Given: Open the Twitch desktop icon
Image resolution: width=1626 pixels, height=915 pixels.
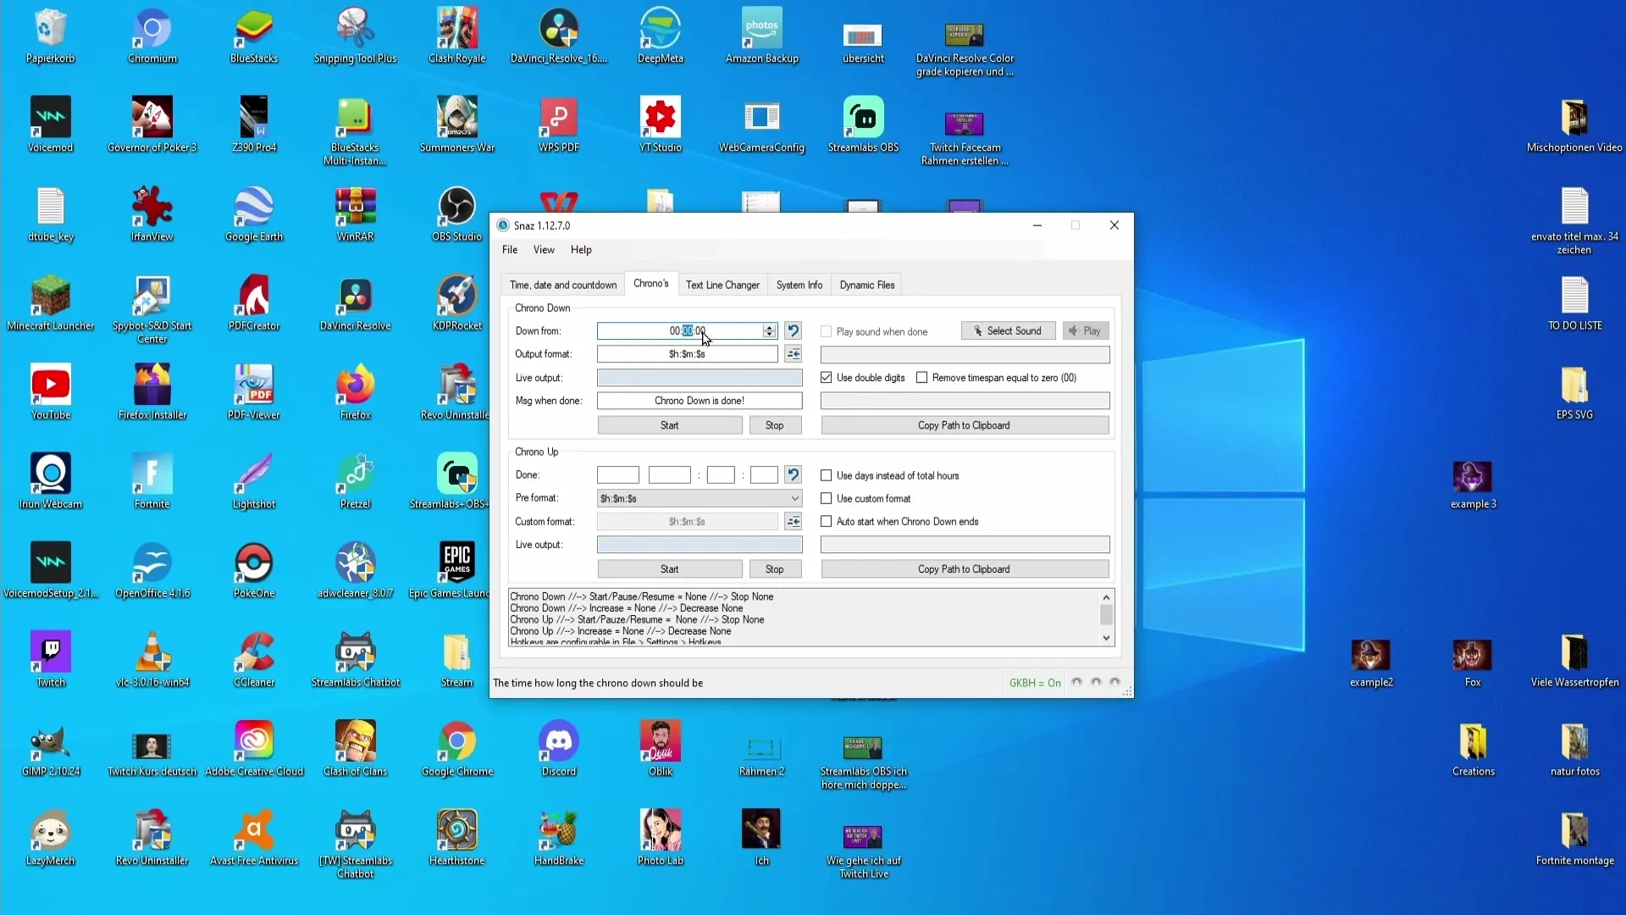Looking at the screenshot, I should (51, 660).
